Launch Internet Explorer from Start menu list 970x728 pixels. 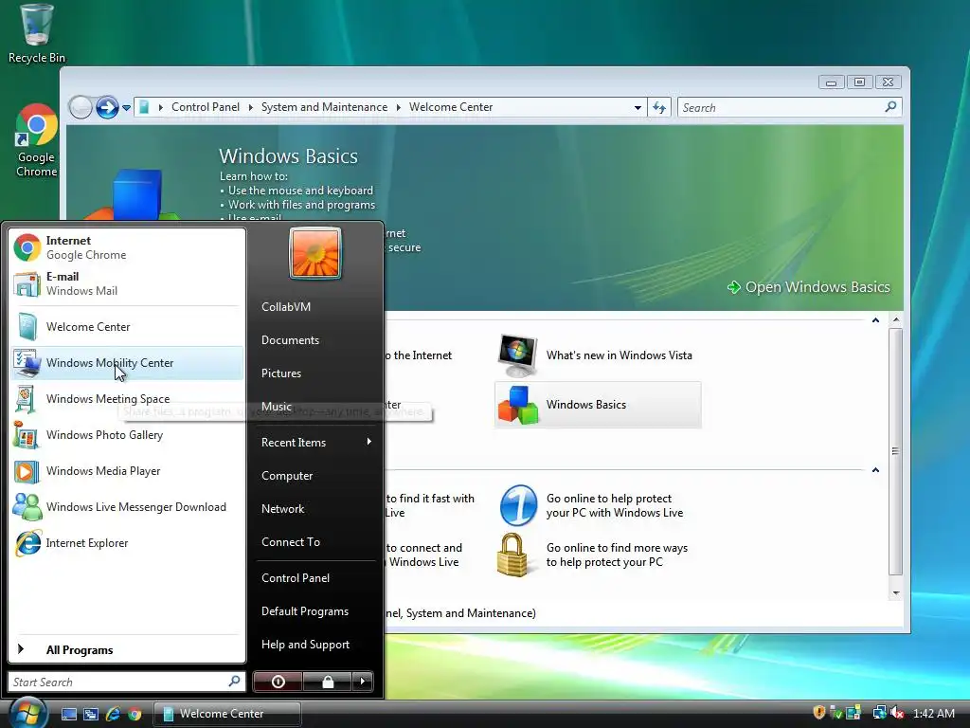[127, 543]
